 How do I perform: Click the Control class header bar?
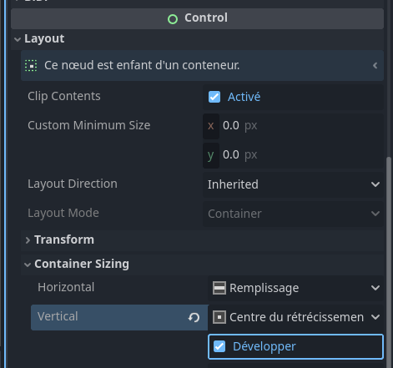point(197,18)
